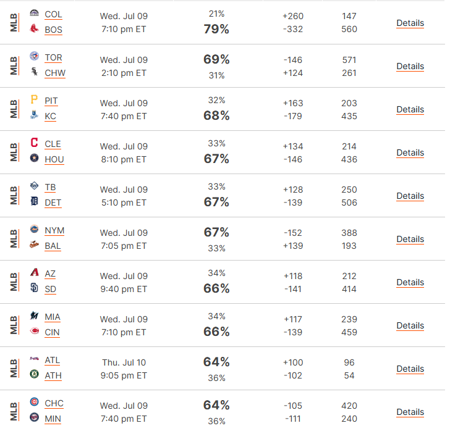450x431 pixels.
Task: View Details for ATL vs ATH matchup
Action: point(410,369)
